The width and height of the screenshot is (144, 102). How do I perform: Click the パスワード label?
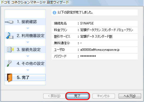60,56
